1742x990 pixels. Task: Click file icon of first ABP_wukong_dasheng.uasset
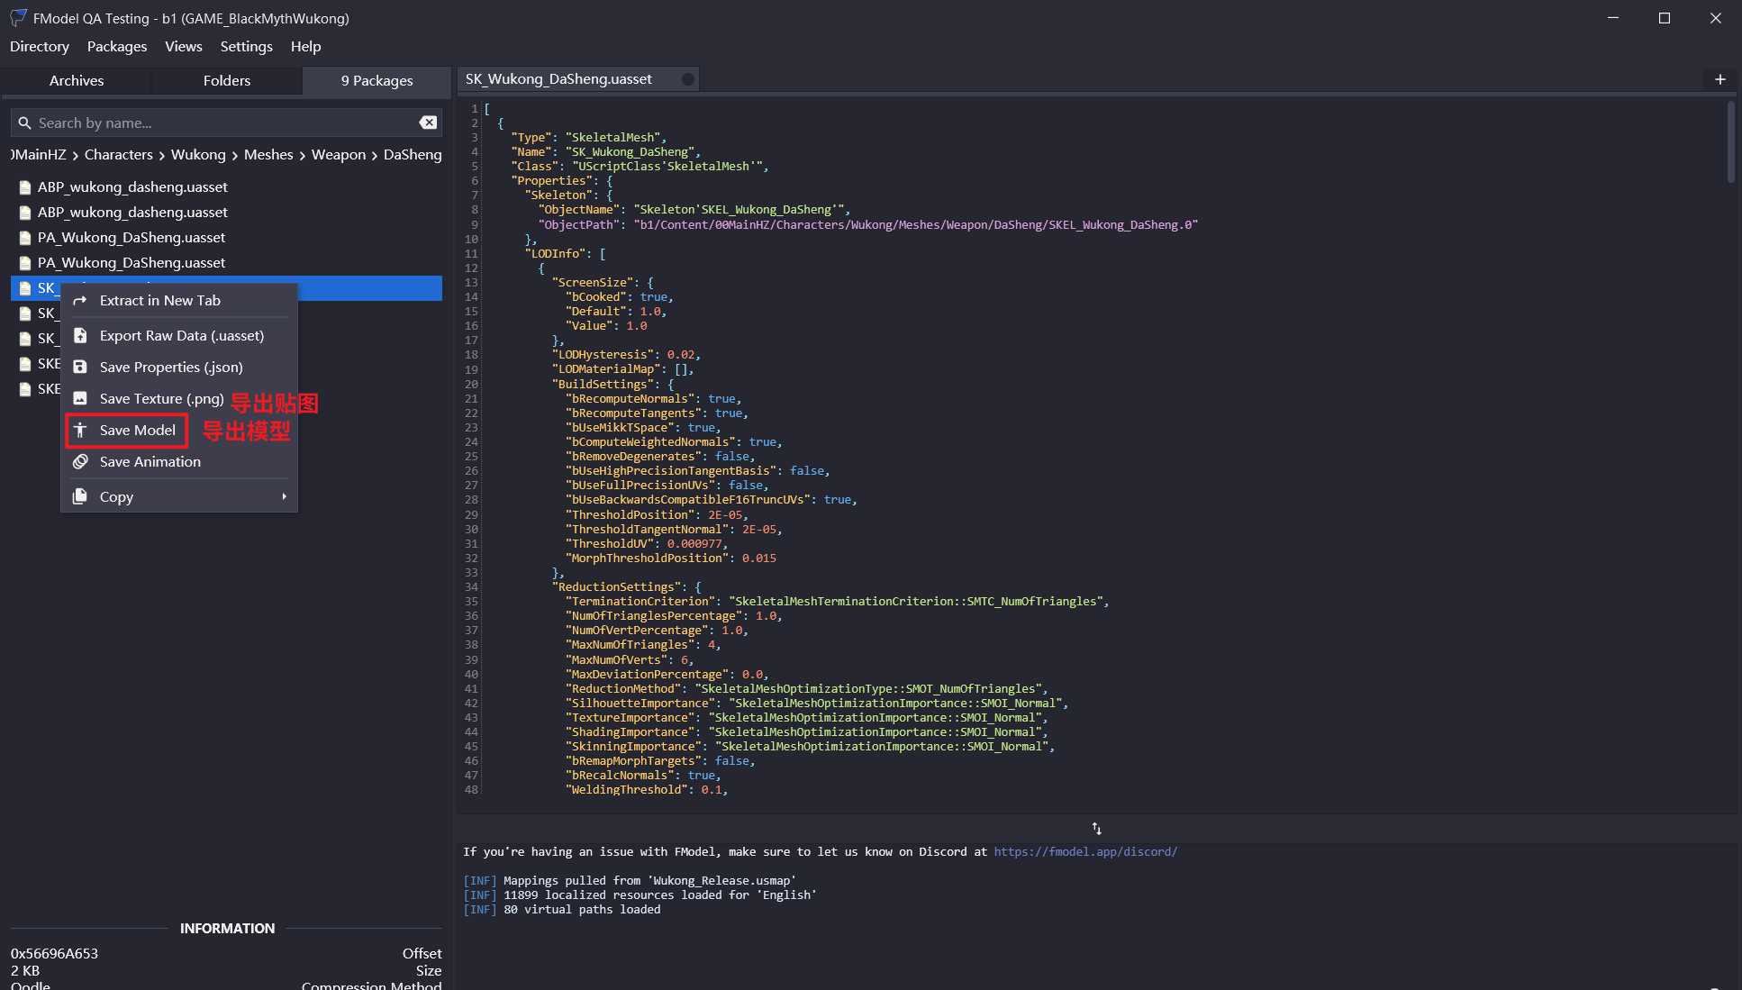25,187
